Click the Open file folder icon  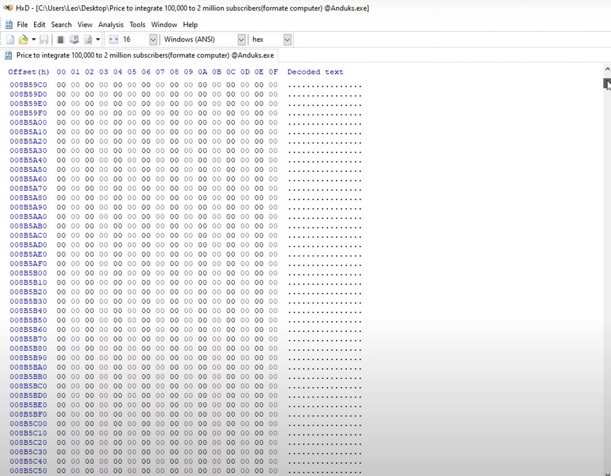pos(24,39)
